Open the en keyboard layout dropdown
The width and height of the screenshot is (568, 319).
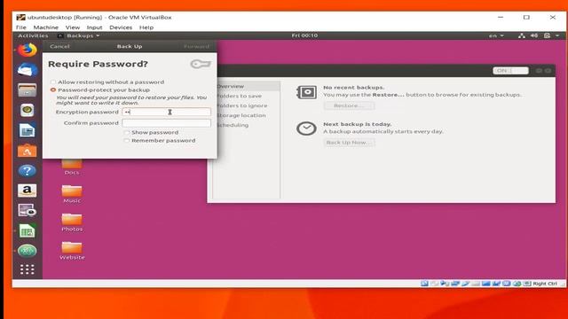point(496,35)
